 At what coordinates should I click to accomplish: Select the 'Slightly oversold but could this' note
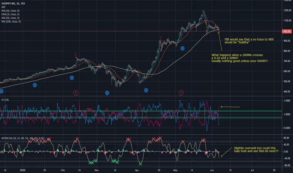pos(256,149)
